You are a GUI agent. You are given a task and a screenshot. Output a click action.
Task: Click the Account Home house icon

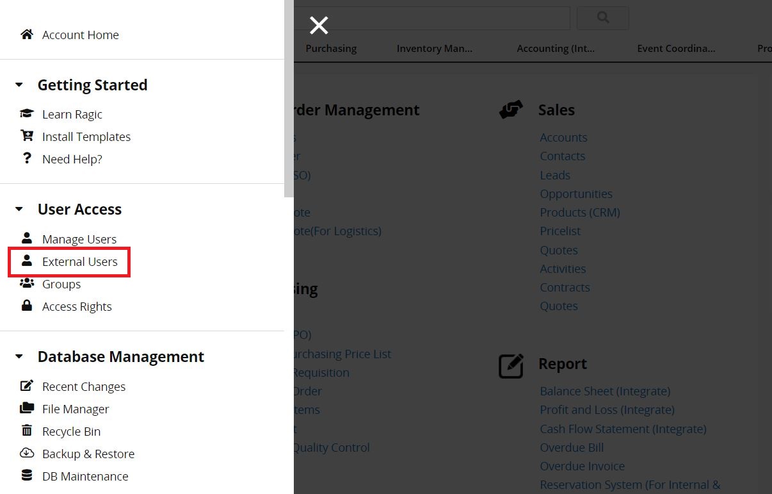coord(26,34)
